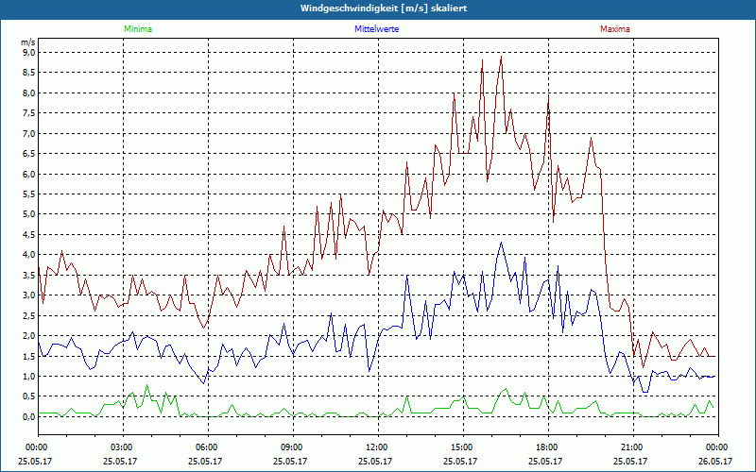Screen dimensions: 756x472
Task: Click the 0,0 y-axis value
Action: [29, 416]
